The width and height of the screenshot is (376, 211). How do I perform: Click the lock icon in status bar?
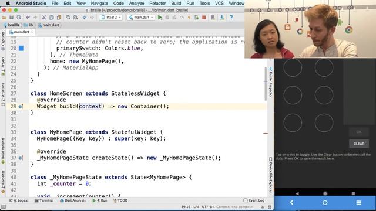(263, 207)
